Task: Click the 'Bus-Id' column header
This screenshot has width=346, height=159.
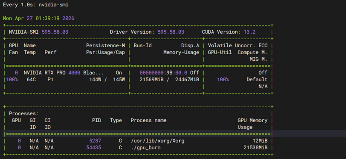Action: [x=142, y=46]
